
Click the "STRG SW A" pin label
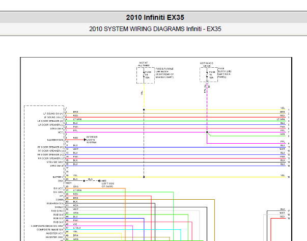pos(57,129)
